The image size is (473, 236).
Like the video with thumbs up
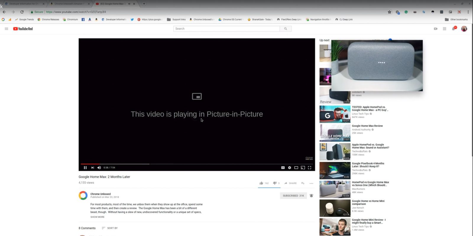[x=261, y=183]
